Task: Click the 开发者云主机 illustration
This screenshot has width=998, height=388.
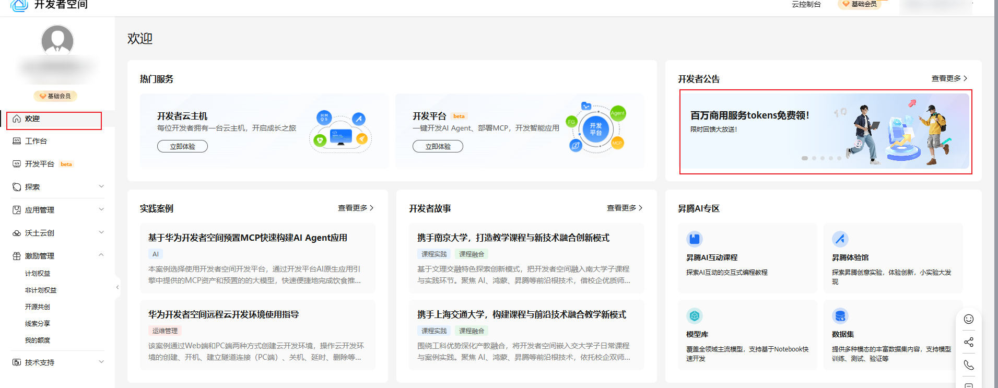Action: coord(341,131)
